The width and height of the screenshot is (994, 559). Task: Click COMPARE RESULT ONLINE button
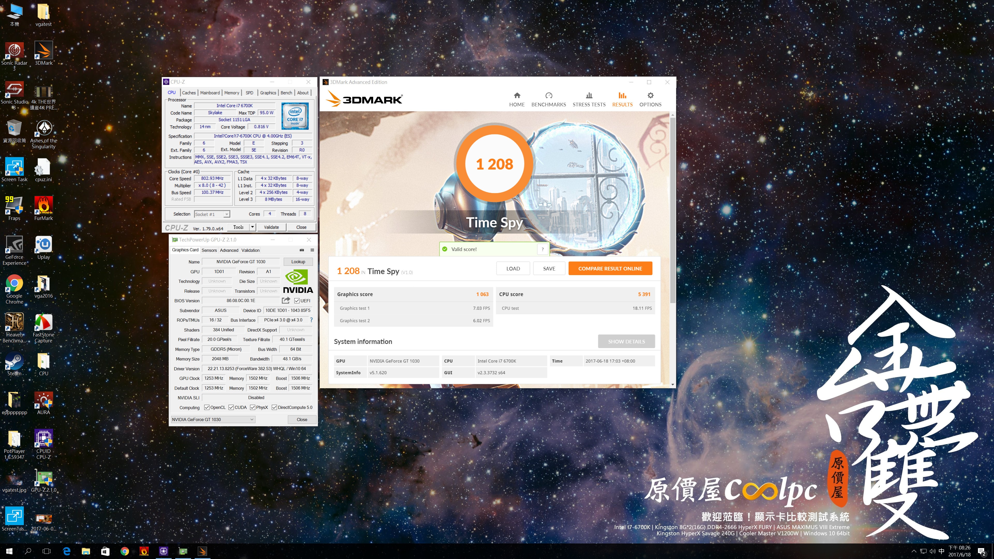pyautogui.click(x=610, y=269)
